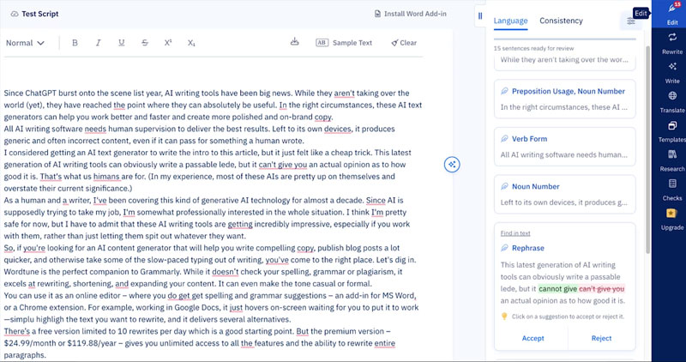Open the Edit tool in sidebar

point(672,14)
